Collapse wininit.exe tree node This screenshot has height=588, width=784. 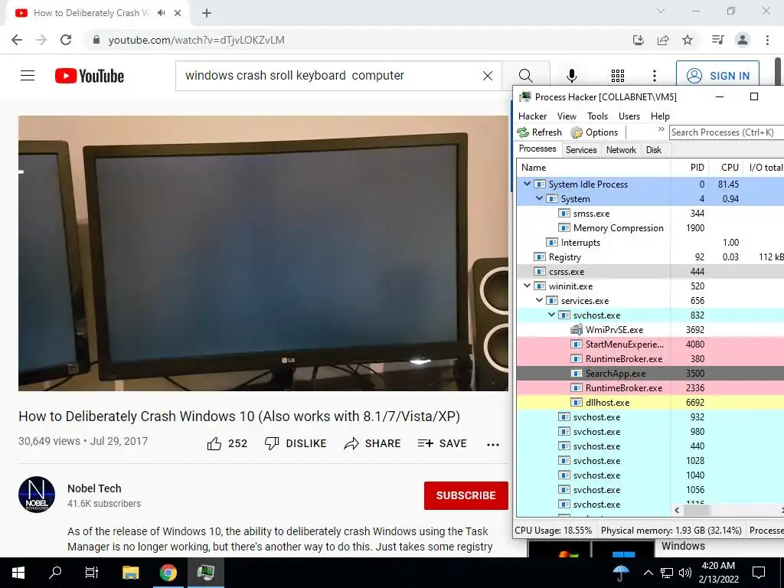tap(527, 286)
